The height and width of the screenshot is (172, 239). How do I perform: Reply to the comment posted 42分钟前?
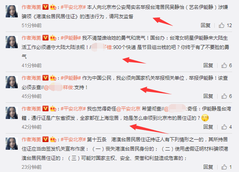coord(208,127)
